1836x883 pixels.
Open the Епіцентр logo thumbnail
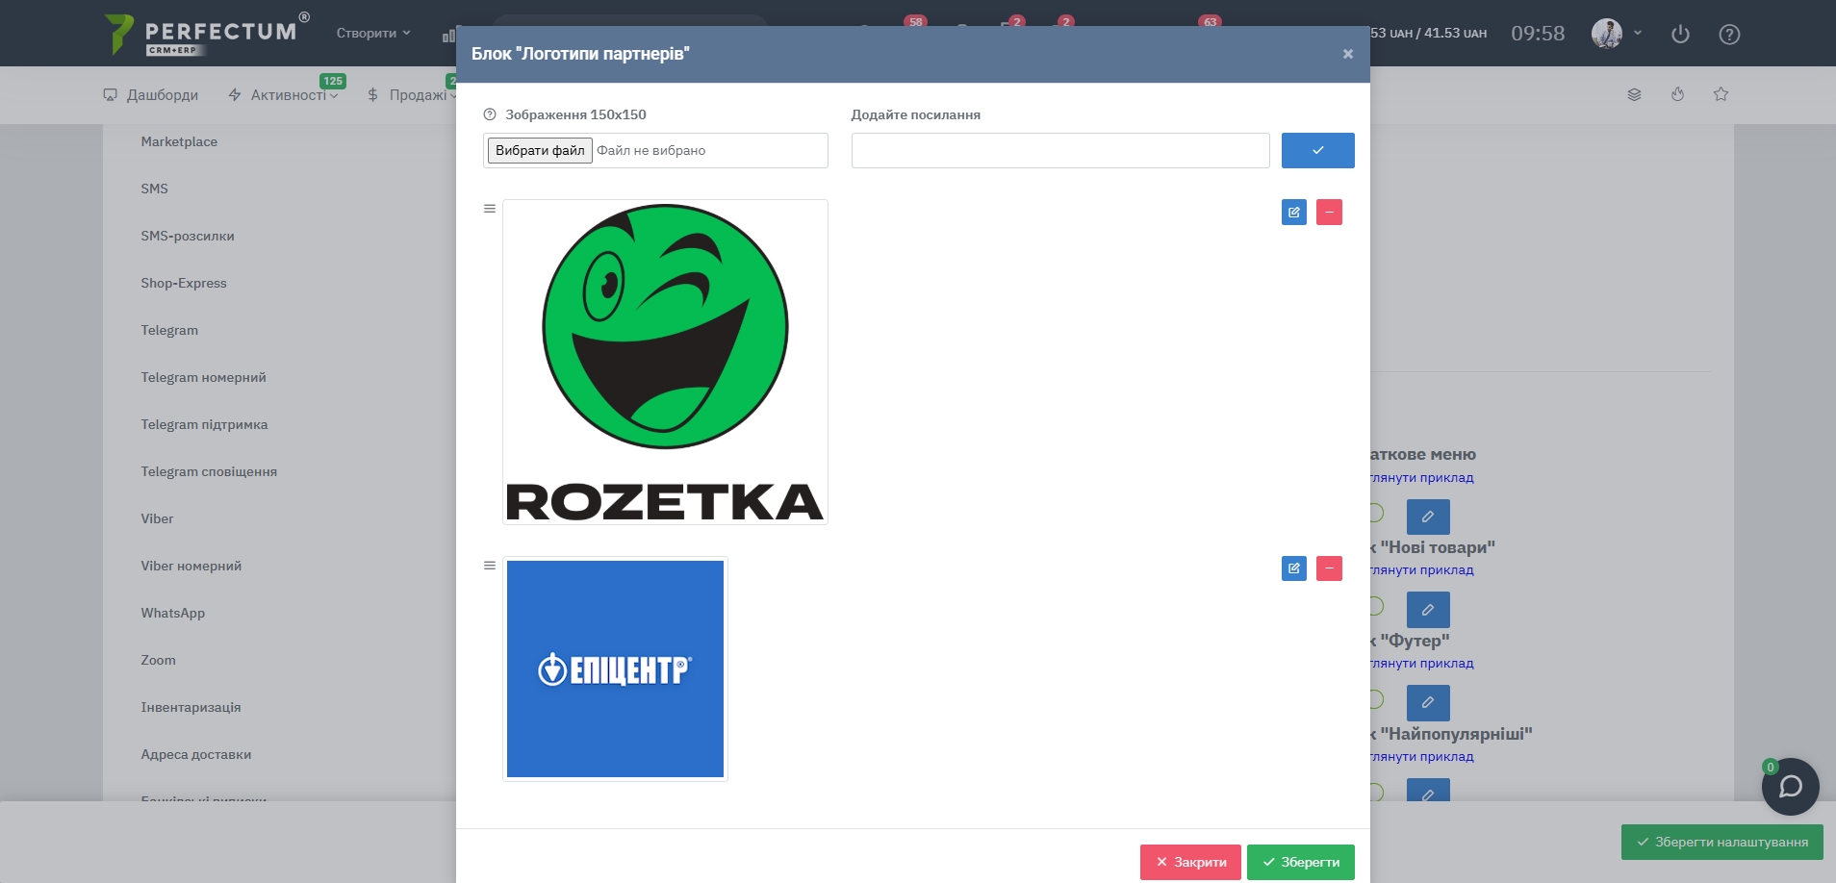pyautogui.click(x=615, y=669)
